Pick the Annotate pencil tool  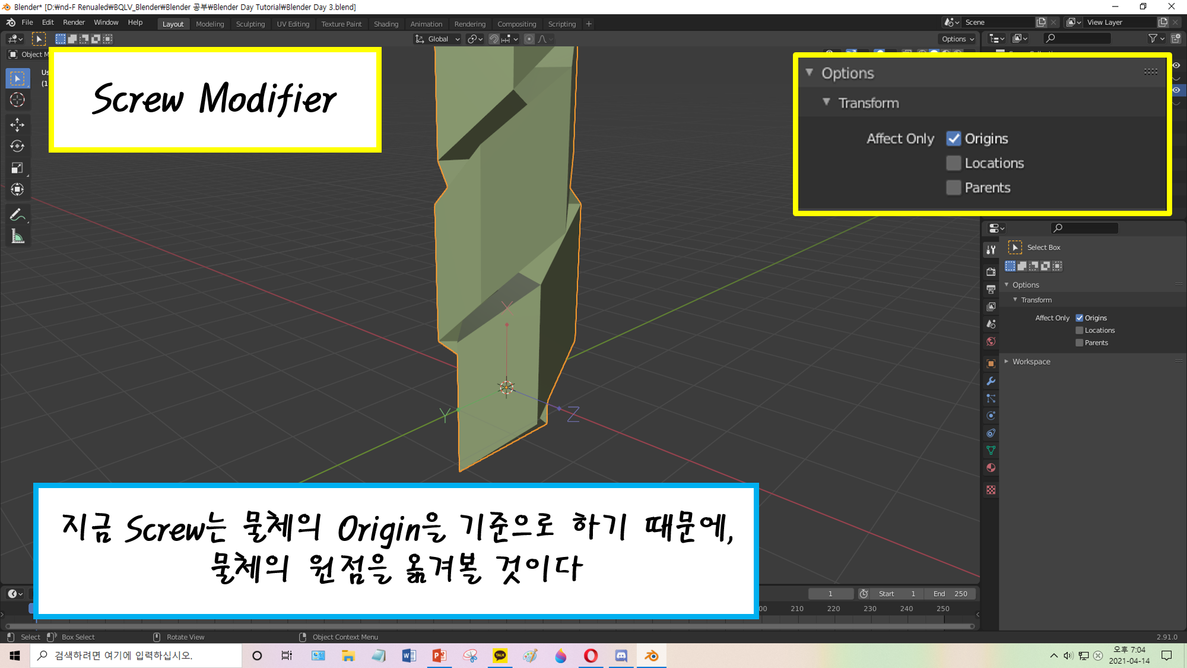(x=17, y=214)
